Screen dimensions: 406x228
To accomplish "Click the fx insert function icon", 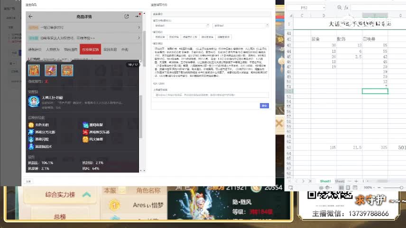I will tap(346, 8).
